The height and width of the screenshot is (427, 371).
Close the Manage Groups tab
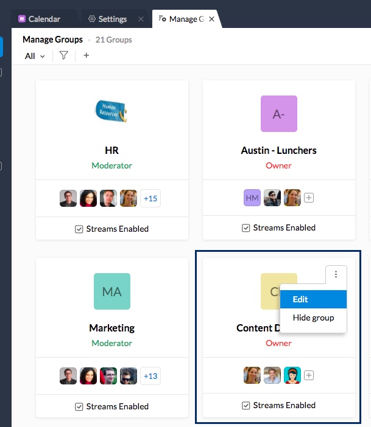tap(211, 19)
